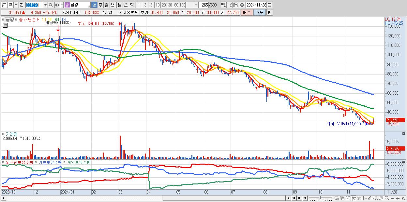
Task: Click the yellow 20 moving-average label
Action: coord(50,20)
